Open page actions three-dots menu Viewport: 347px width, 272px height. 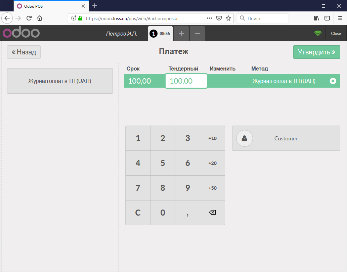pos(209,18)
